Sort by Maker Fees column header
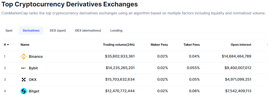This screenshot has width=268, height=95. point(159,45)
